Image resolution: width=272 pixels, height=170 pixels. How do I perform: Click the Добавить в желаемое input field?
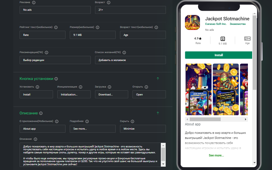(x=130, y=60)
